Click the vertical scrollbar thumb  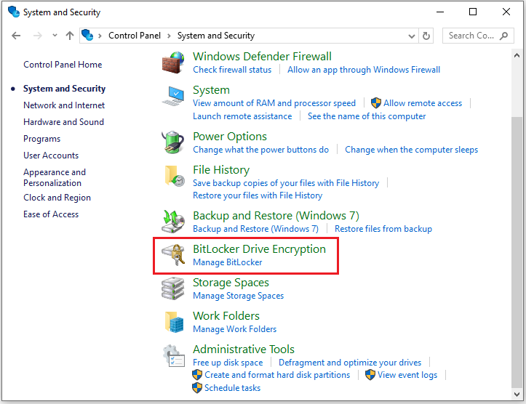[x=517, y=251]
